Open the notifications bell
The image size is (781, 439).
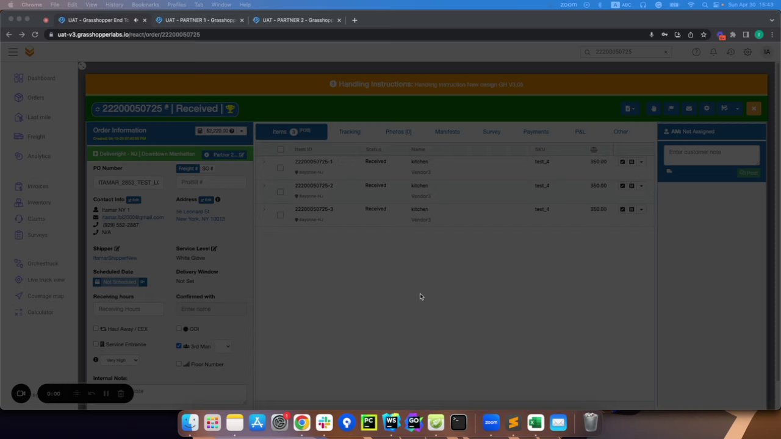[x=713, y=52]
